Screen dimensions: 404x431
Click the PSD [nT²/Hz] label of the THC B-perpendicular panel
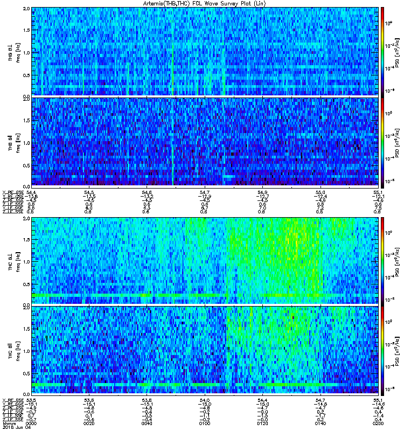398,262
